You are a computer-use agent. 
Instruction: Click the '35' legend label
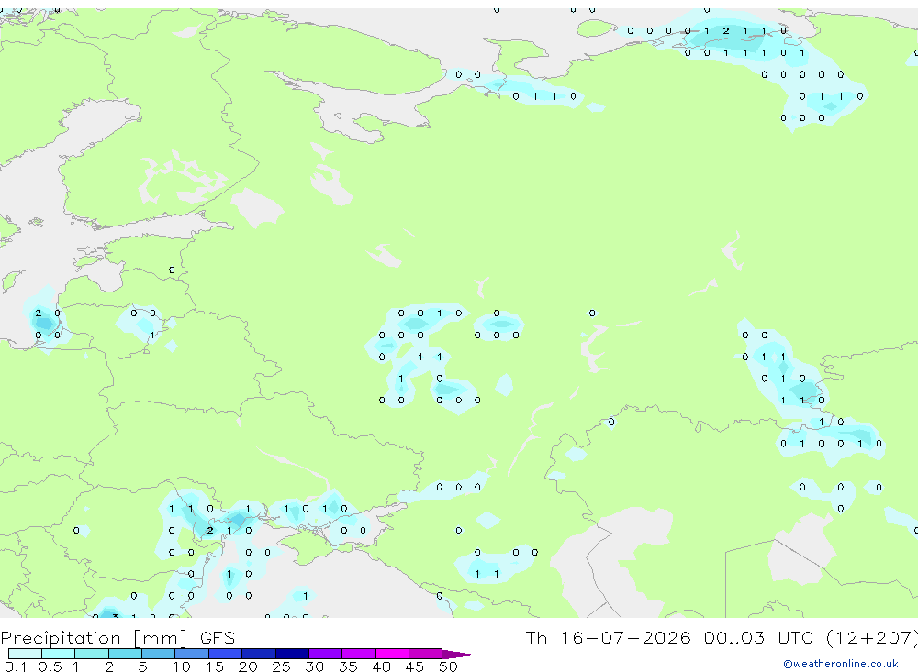point(348,666)
